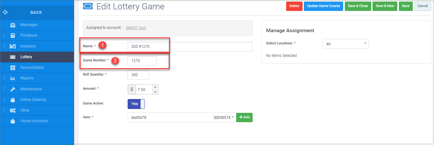Open House Accounts in the sidebar
Screen dimensions: 435x145
[34, 121]
